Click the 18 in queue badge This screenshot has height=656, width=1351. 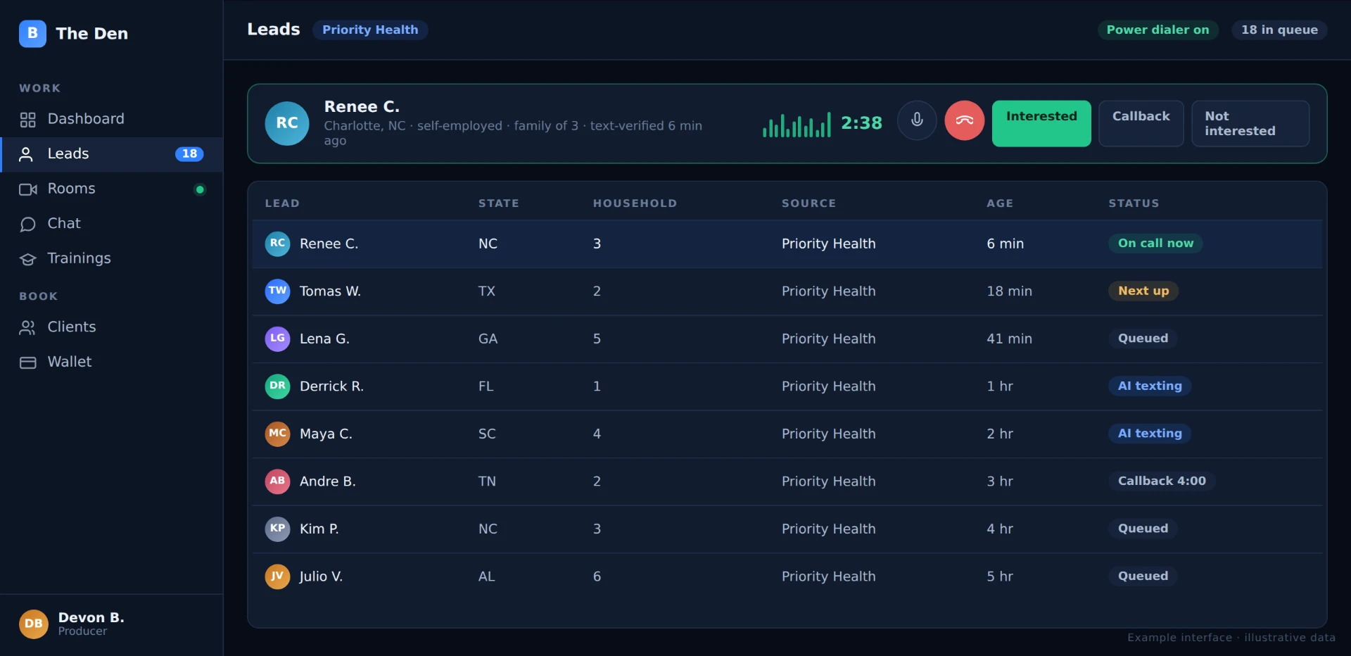coord(1279,30)
